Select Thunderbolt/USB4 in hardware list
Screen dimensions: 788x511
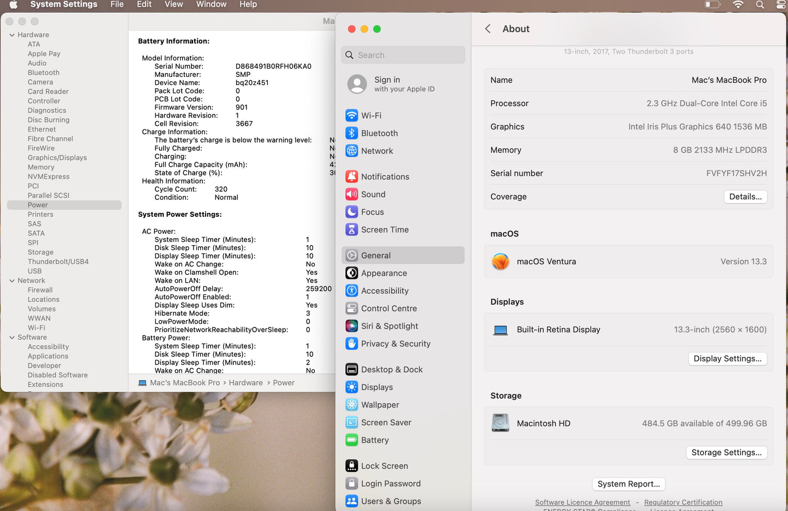coord(58,261)
